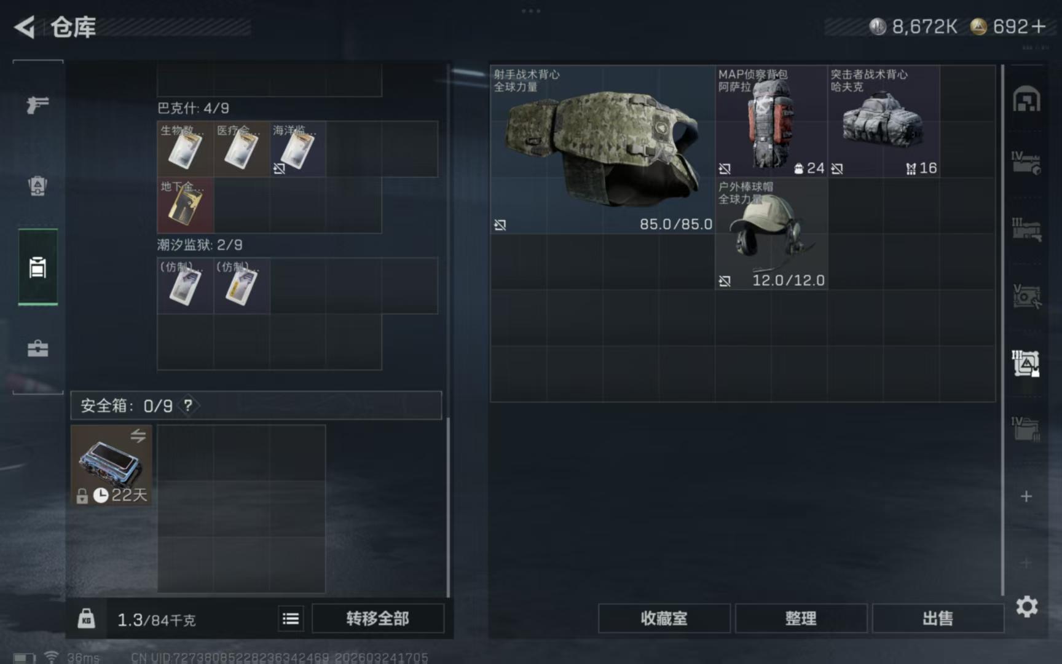Click the safe box help question mark
Image resolution: width=1062 pixels, height=664 pixels.
pyautogui.click(x=188, y=406)
